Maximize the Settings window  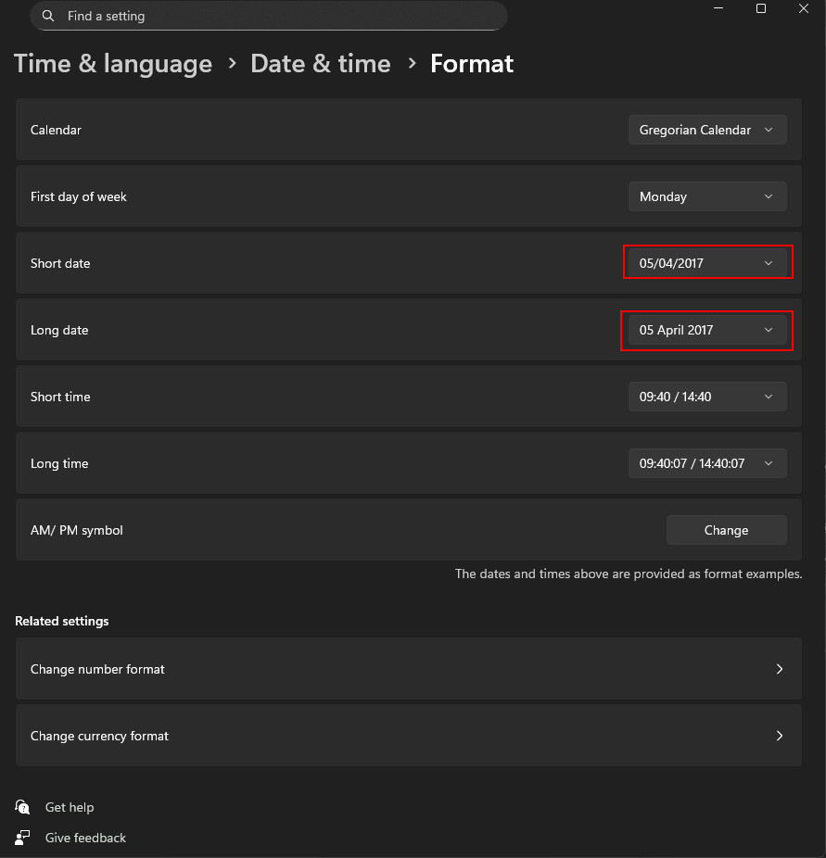(761, 8)
